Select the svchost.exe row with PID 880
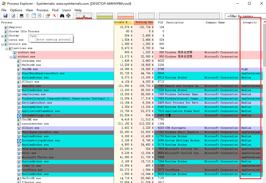 (131, 52)
